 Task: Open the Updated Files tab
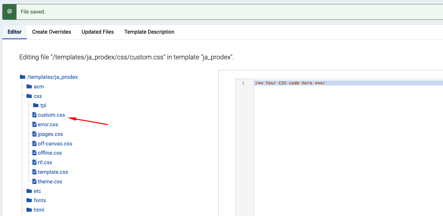[98, 32]
